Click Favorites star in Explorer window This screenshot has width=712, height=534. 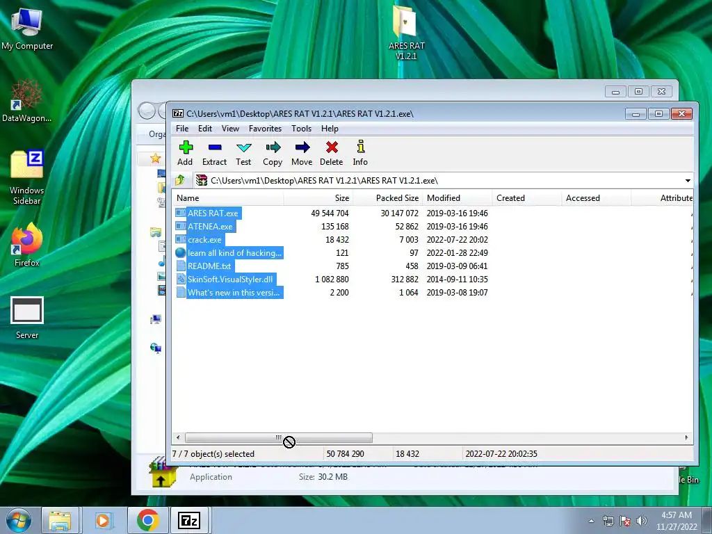tap(155, 158)
